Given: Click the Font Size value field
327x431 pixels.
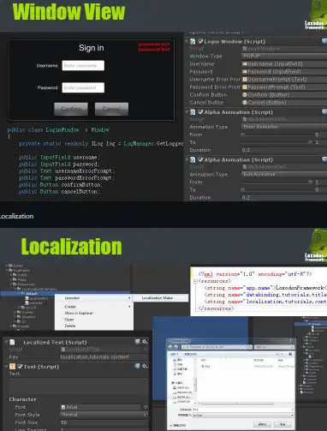Looking at the screenshot, I should 104,422.
